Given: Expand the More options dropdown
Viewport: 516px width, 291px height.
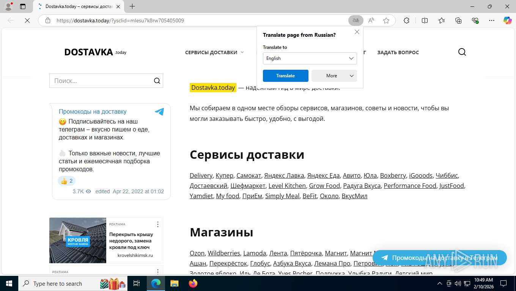Looking at the screenshot, I should tap(334, 76).
